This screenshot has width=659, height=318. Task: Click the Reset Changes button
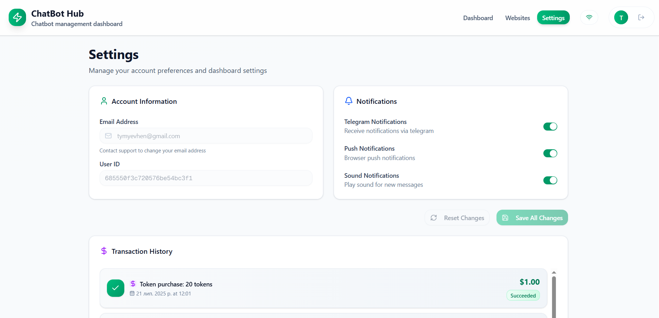click(457, 218)
